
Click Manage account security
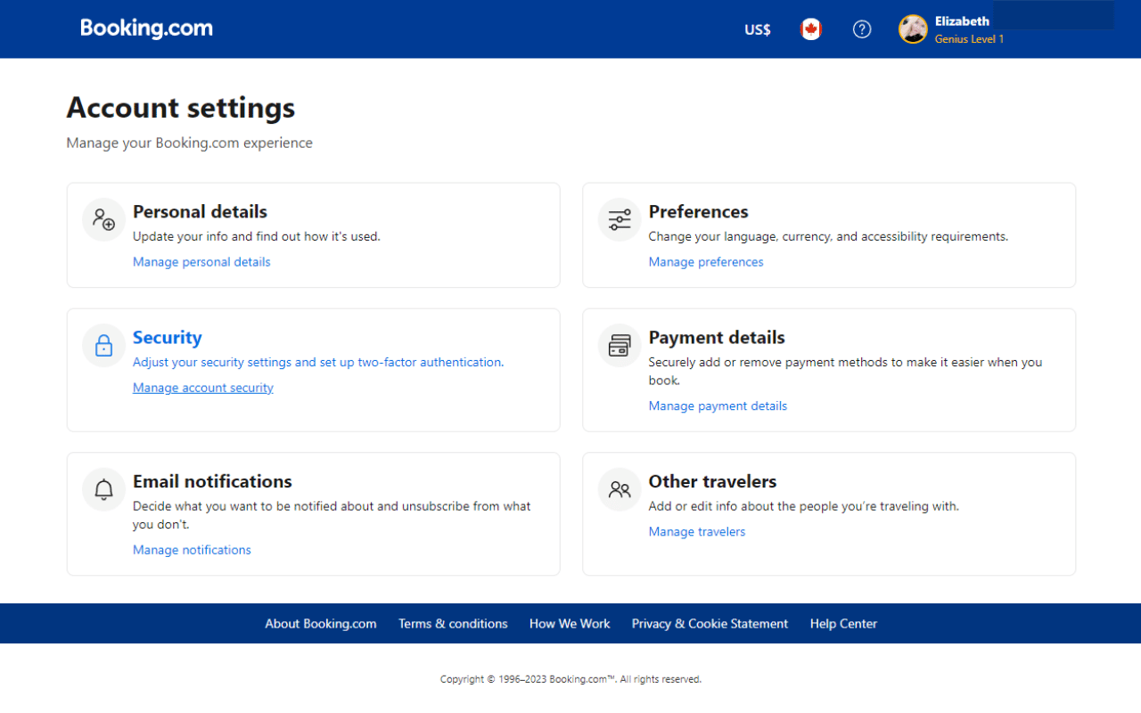[202, 387]
